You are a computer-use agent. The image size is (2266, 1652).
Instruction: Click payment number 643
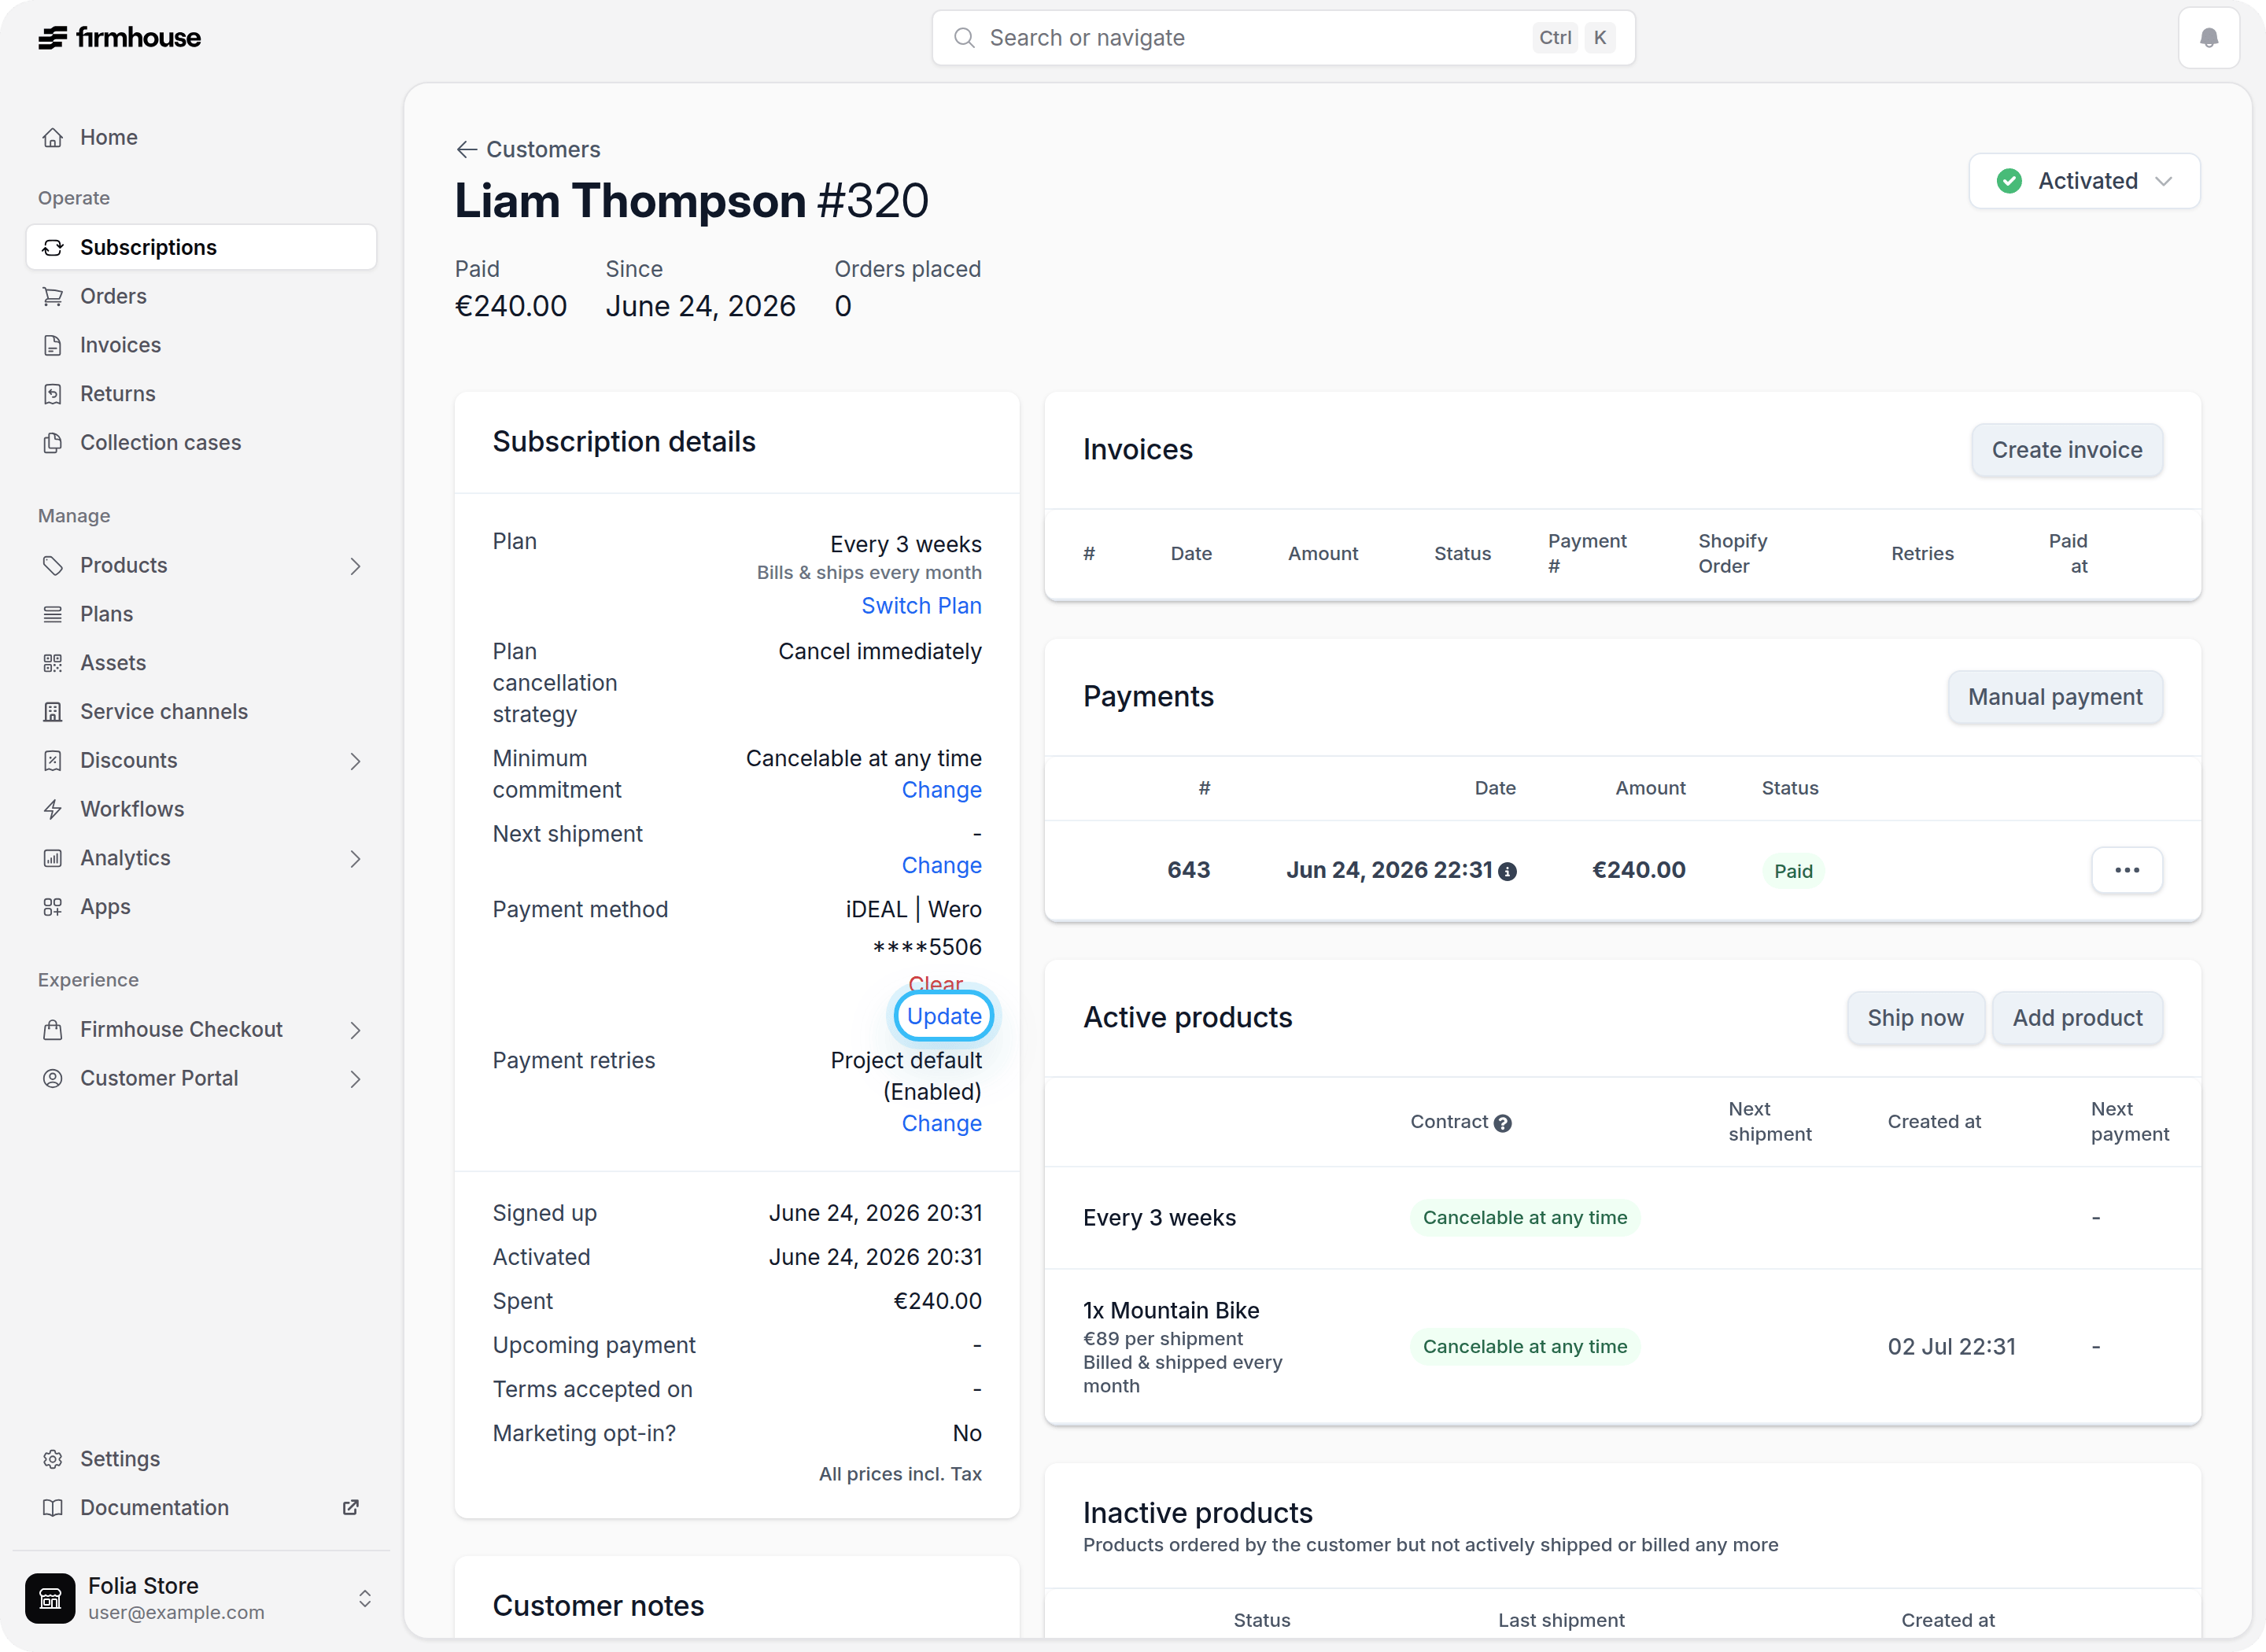(1188, 870)
